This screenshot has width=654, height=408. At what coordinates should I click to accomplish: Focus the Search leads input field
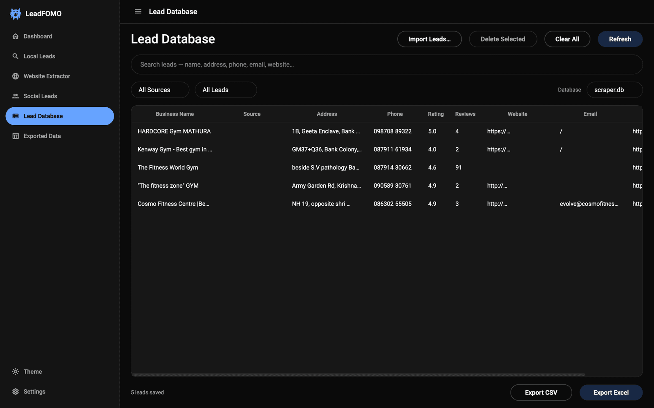point(387,64)
